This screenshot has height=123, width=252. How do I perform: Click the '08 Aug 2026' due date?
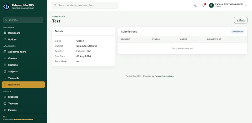(83, 56)
